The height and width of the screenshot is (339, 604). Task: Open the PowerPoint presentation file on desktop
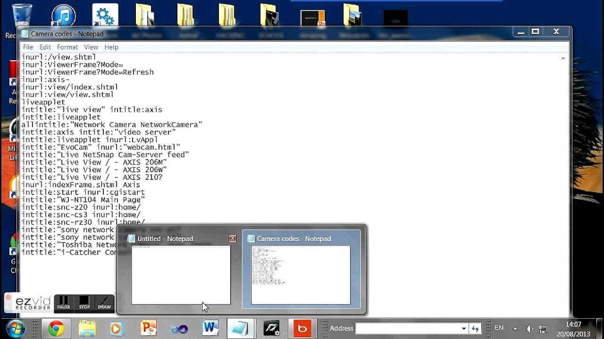[312, 19]
